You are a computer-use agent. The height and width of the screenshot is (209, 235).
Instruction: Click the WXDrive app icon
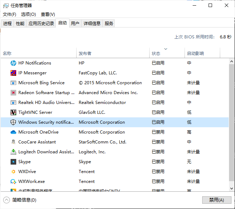click(x=13, y=172)
